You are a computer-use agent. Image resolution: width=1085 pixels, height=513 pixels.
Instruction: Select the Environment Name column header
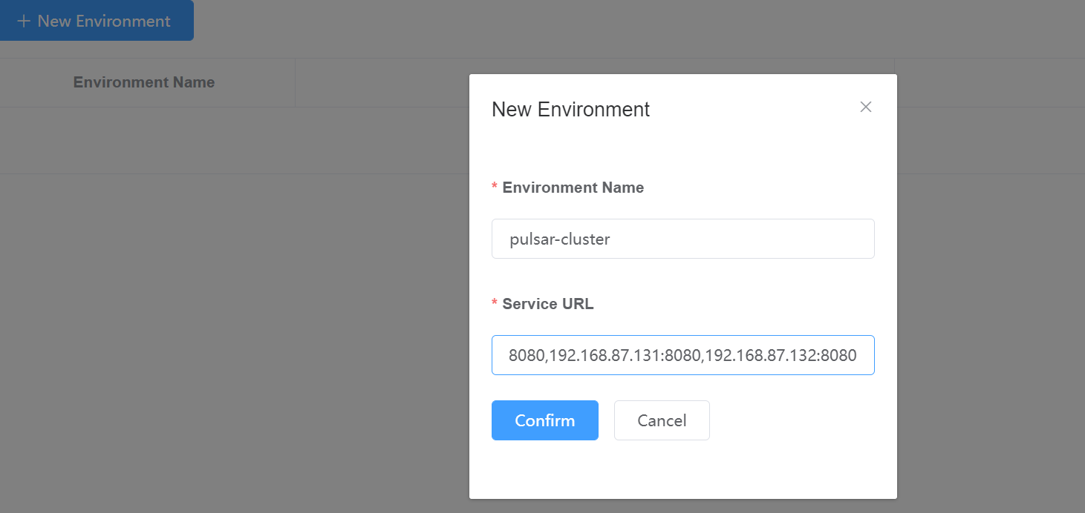click(144, 82)
